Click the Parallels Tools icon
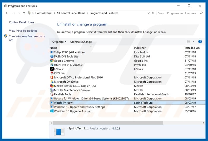 coord(52,94)
